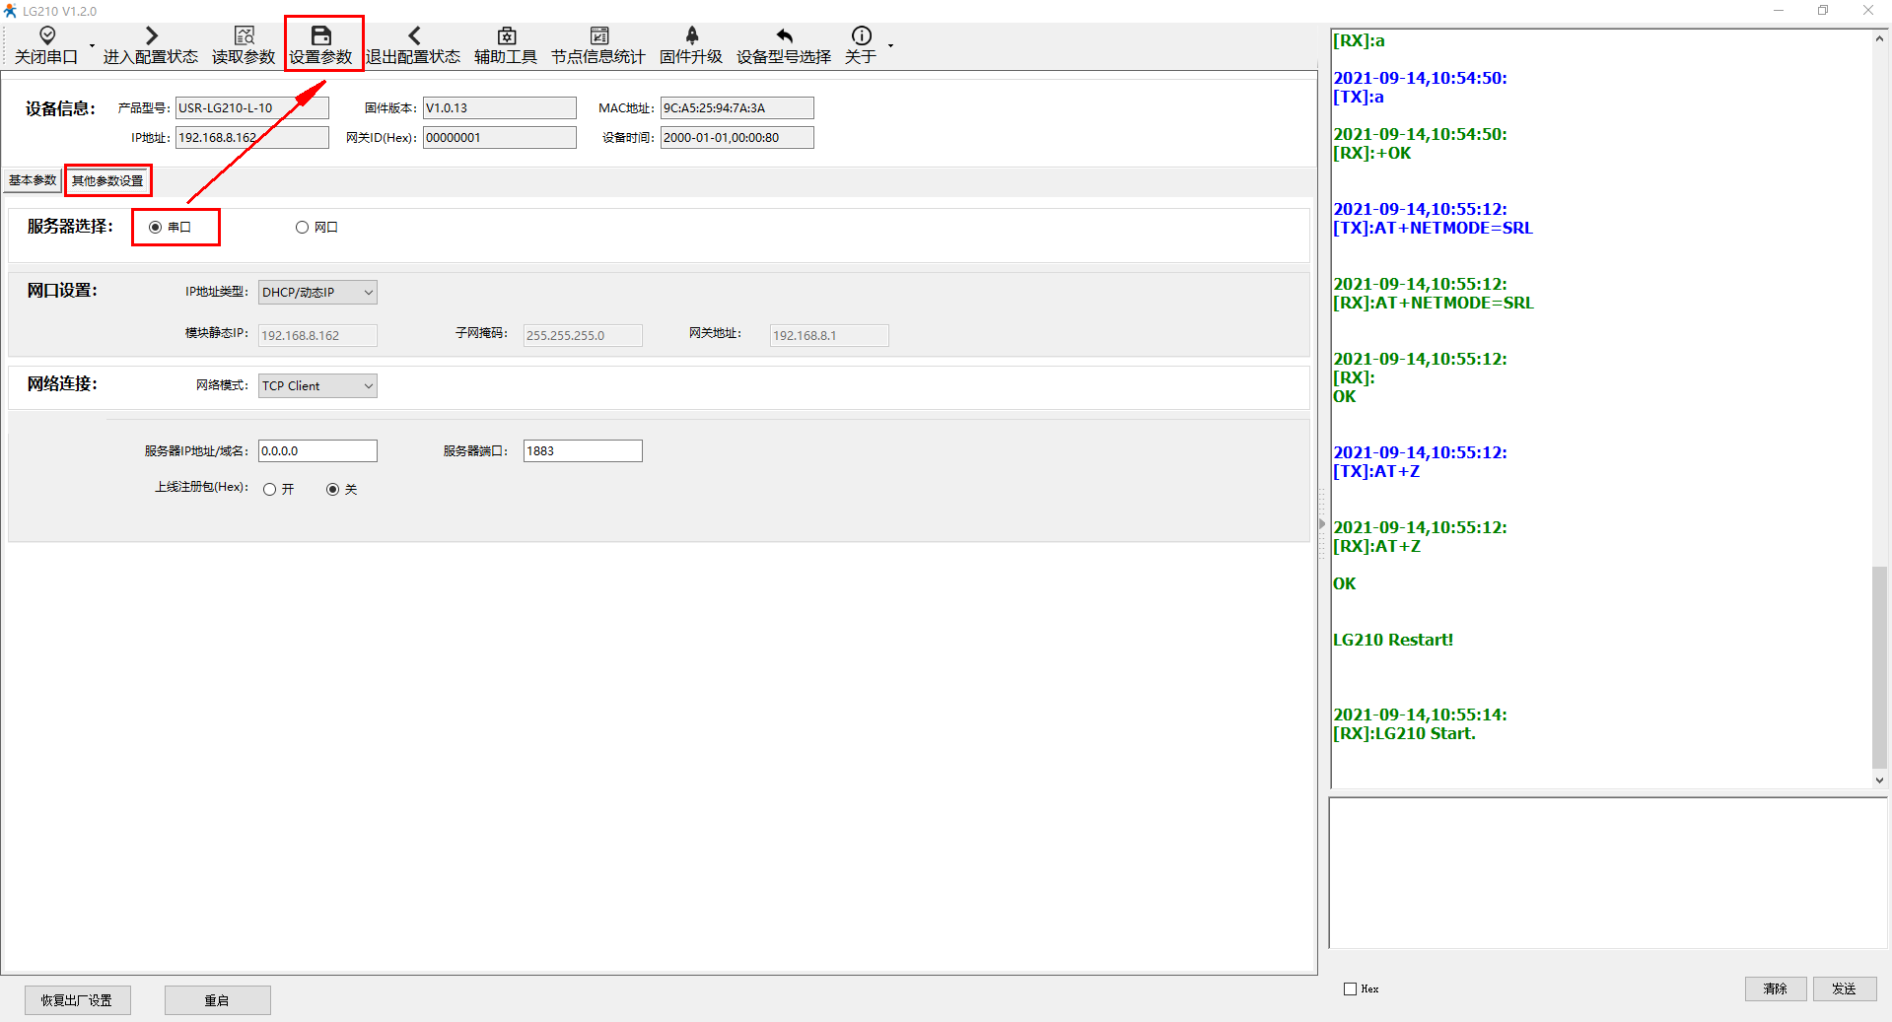The width and height of the screenshot is (1892, 1022).
Task: Select the 网口 server radio button
Action: [303, 228]
